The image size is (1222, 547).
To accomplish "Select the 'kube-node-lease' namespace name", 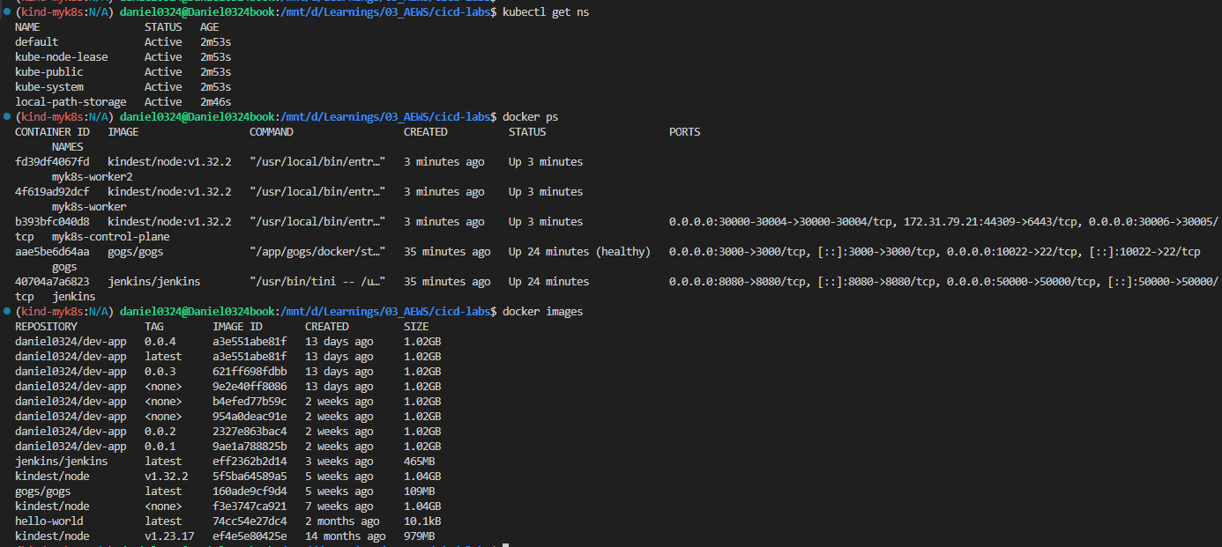I will pyautogui.click(x=61, y=57).
